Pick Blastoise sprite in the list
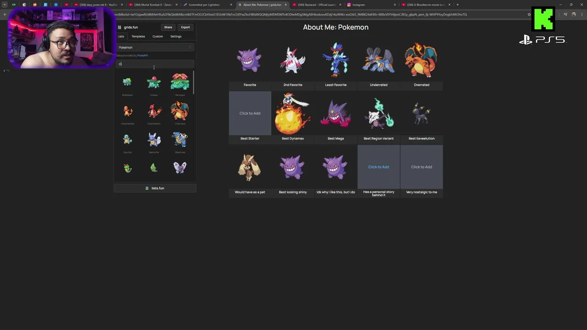587x330 pixels. (180, 139)
